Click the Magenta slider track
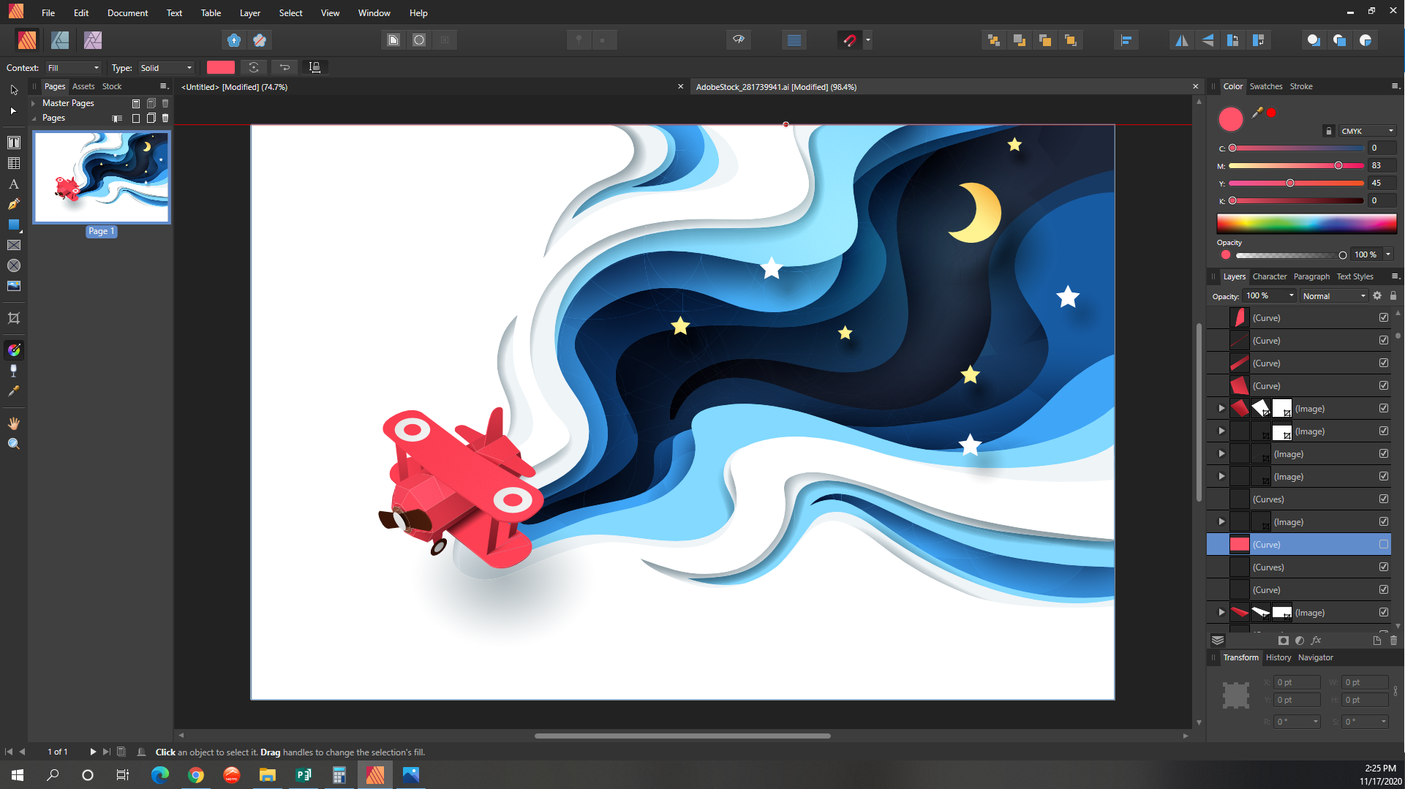The width and height of the screenshot is (1405, 789). tap(1296, 166)
